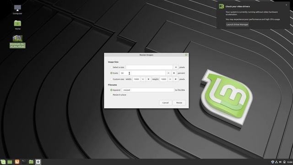Select the jpg image file on desktop

tap(17, 41)
